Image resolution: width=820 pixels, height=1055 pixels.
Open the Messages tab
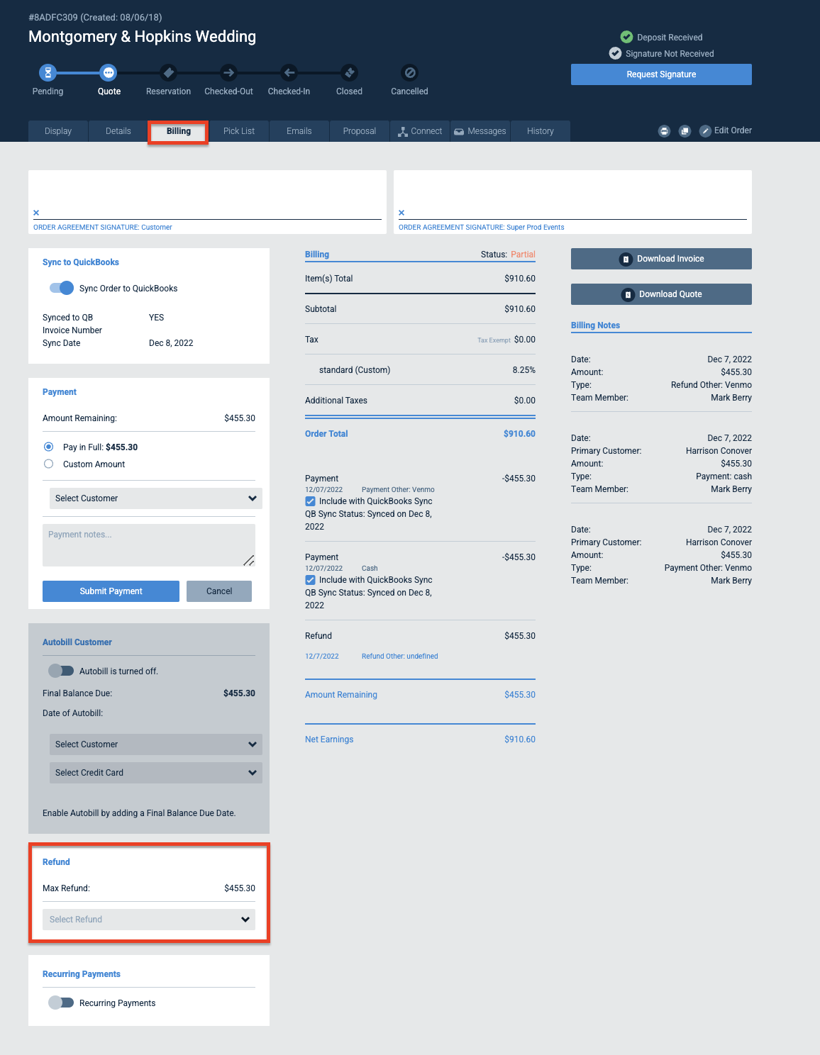(480, 131)
